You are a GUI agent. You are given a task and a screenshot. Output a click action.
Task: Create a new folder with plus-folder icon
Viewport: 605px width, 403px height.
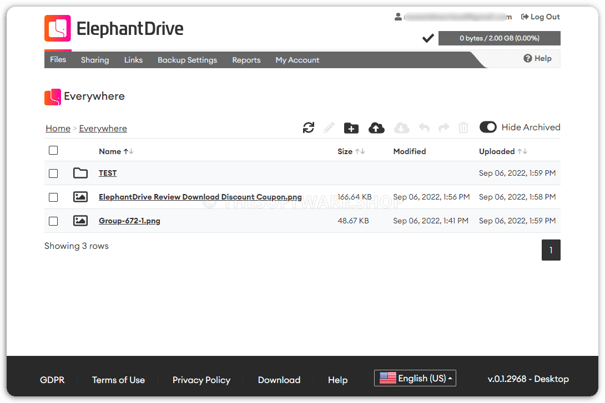click(351, 128)
